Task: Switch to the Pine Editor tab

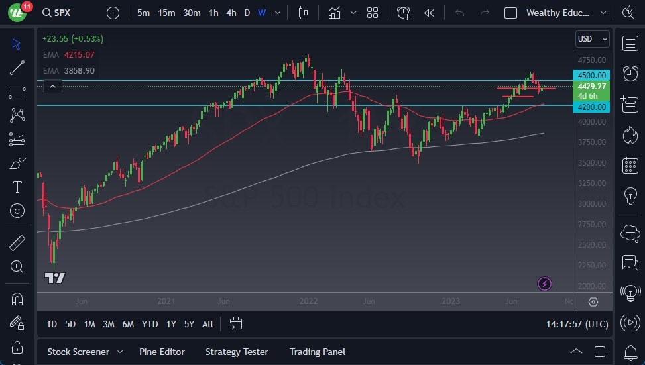Action: click(162, 352)
